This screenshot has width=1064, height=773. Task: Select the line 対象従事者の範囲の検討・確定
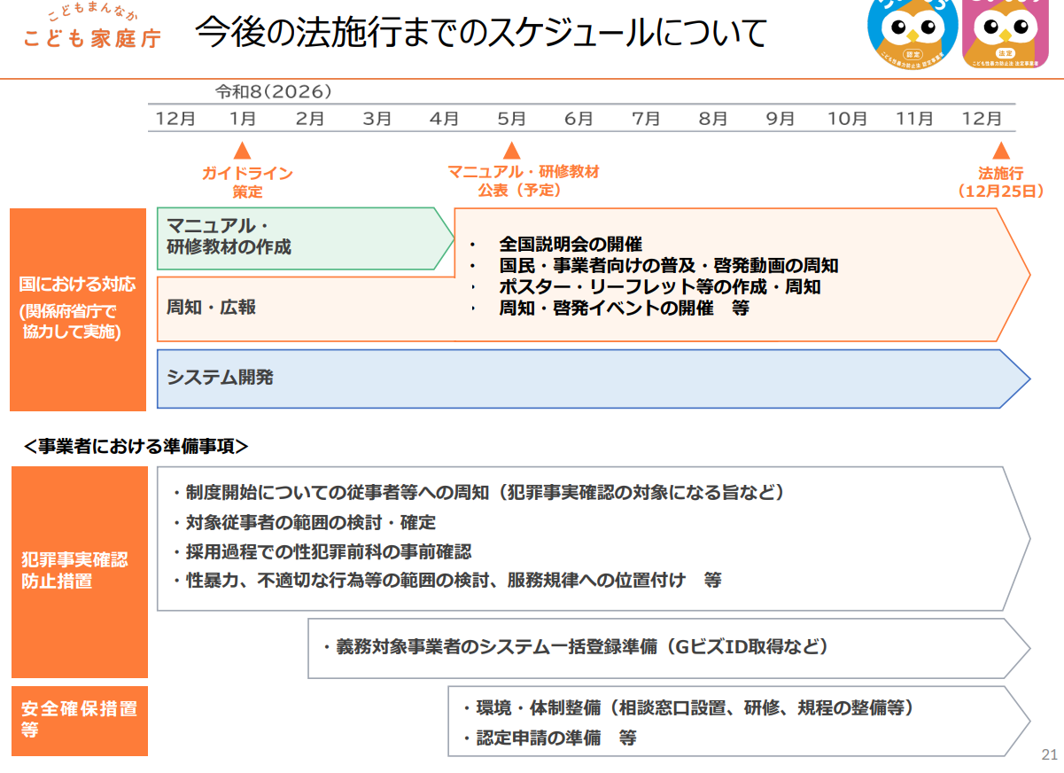click(303, 522)
